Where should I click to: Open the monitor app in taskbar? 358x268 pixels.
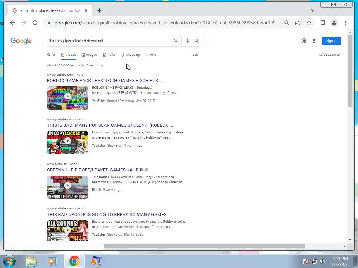tap(96, 261)
